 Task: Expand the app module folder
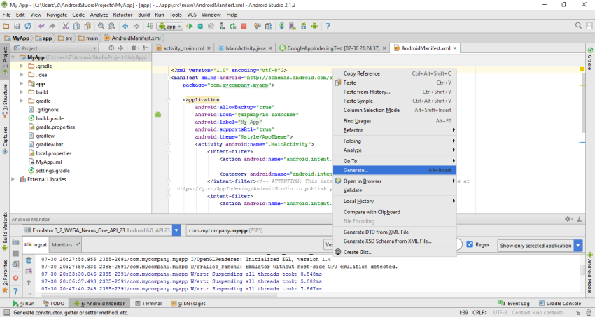click(x=22, y=83)
